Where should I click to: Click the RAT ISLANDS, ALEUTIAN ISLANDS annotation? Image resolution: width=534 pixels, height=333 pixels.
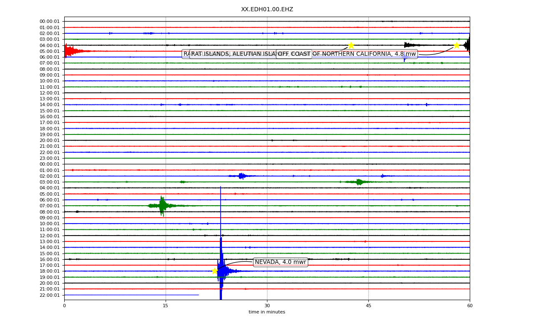[x=251, y=54]
